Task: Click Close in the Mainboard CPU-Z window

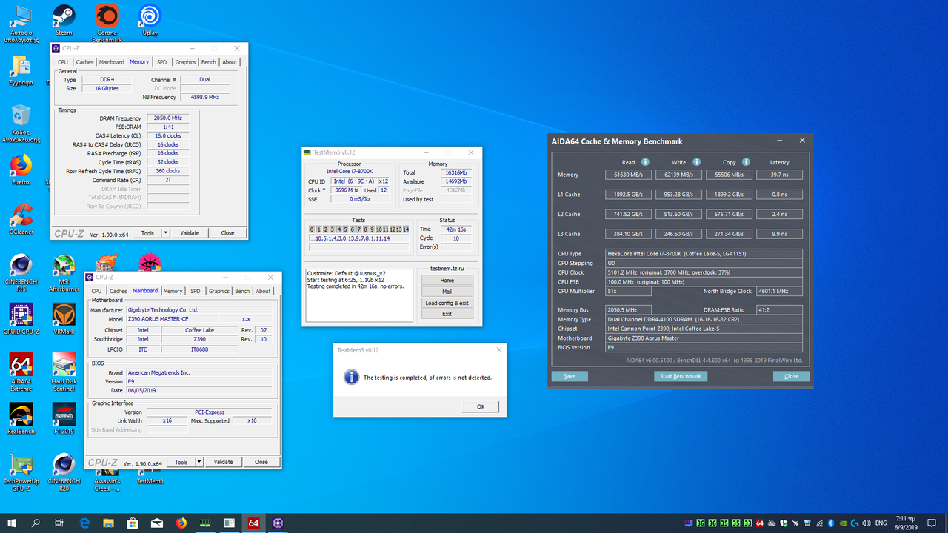Action: coord(261,462)
